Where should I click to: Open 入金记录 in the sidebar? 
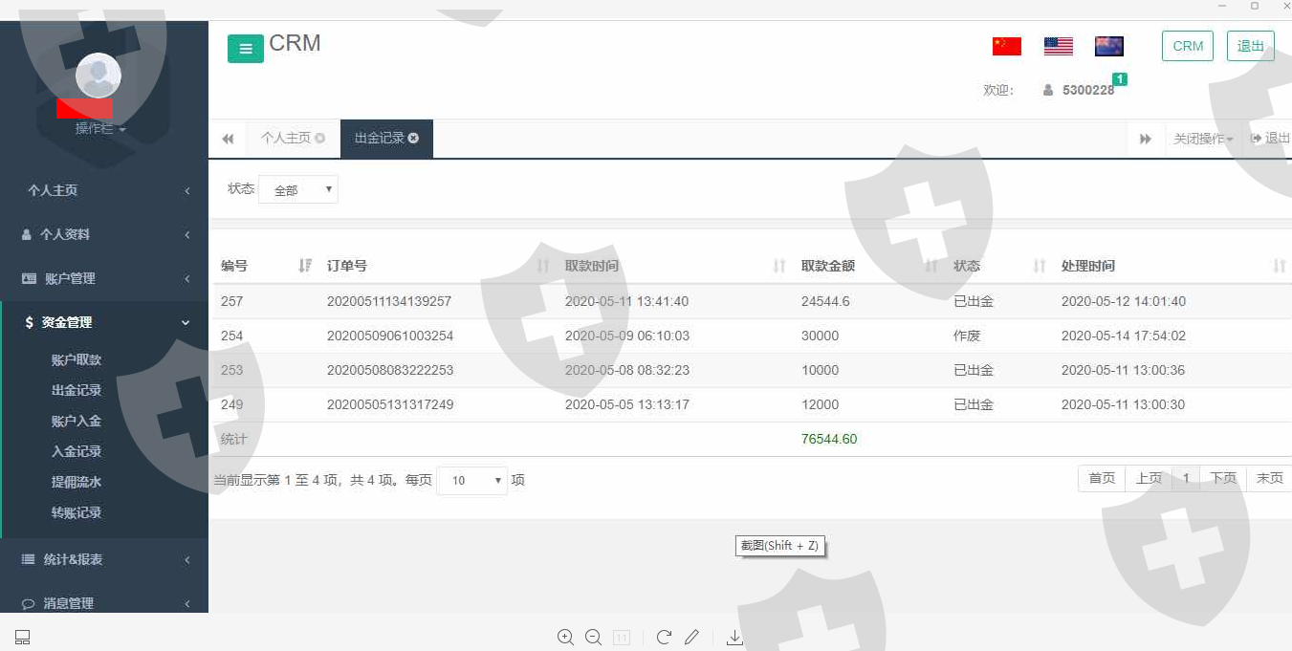pyautogui.click(x=77, y=451)
